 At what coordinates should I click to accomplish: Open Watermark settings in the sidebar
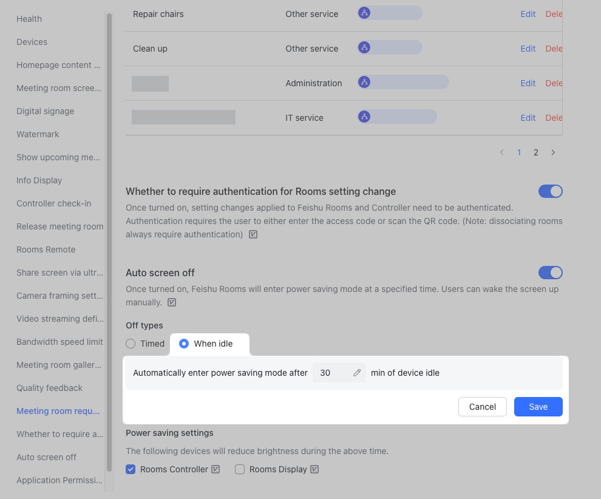click(x=38, y=134)
